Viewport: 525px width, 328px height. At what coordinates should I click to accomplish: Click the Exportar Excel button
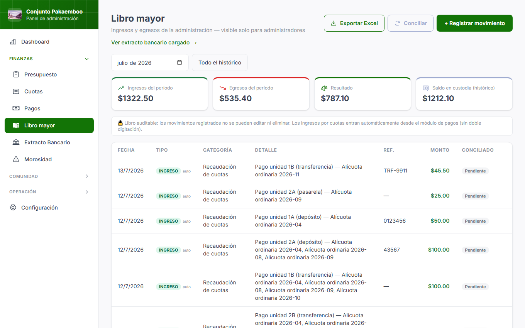point(354,23)
